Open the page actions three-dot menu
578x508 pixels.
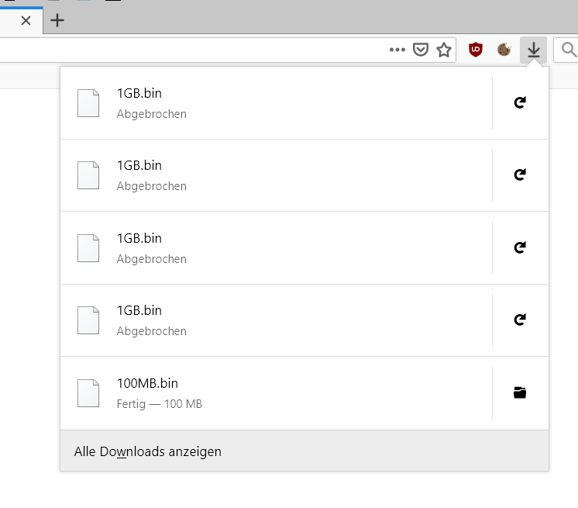click(x=397, y=50)
